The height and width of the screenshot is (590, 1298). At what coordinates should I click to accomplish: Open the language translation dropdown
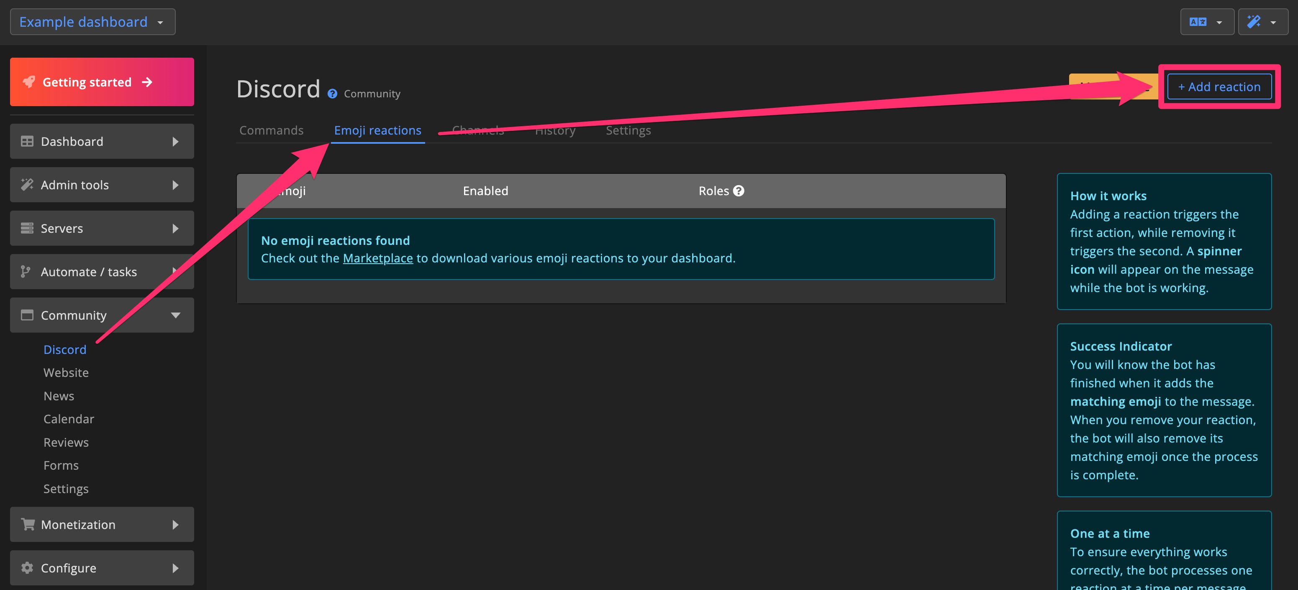(1206, 22)
